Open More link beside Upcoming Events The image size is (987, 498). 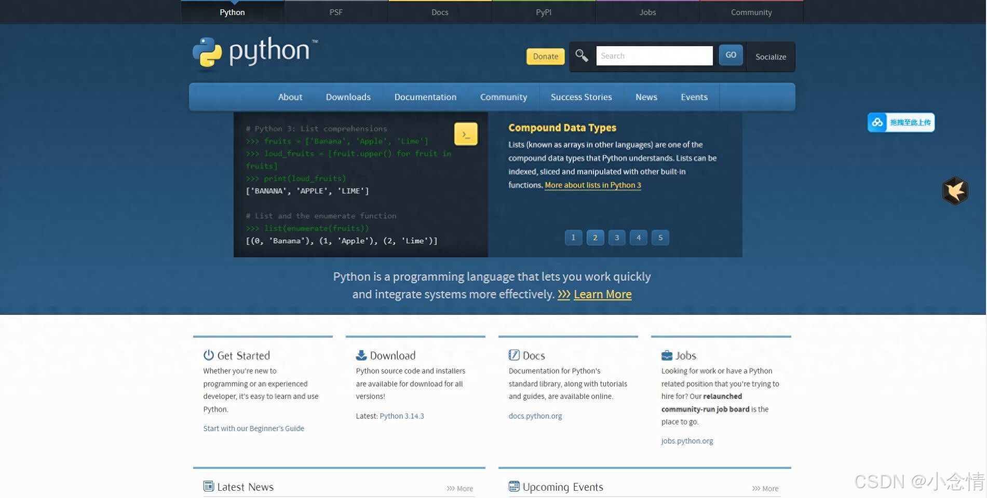(x=765, y=489)
